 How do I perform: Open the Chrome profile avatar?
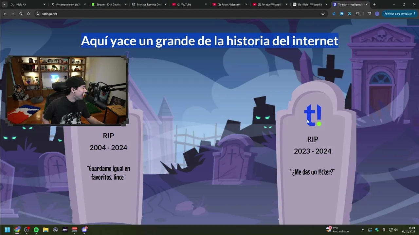click(377, 14)
